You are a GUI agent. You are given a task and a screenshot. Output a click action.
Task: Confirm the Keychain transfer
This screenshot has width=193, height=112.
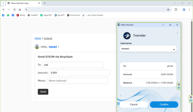[x=164, y=104]
